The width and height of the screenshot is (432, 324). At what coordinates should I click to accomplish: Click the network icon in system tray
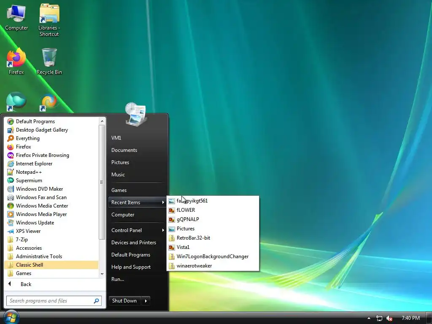(379, 318)
